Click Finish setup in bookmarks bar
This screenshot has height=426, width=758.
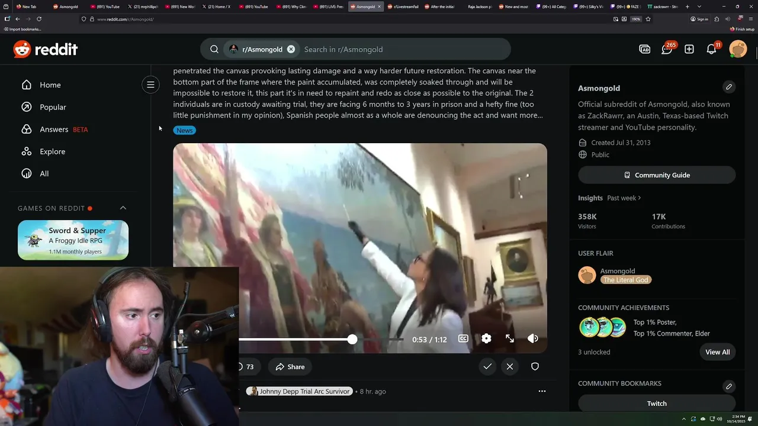click(742, 29)
